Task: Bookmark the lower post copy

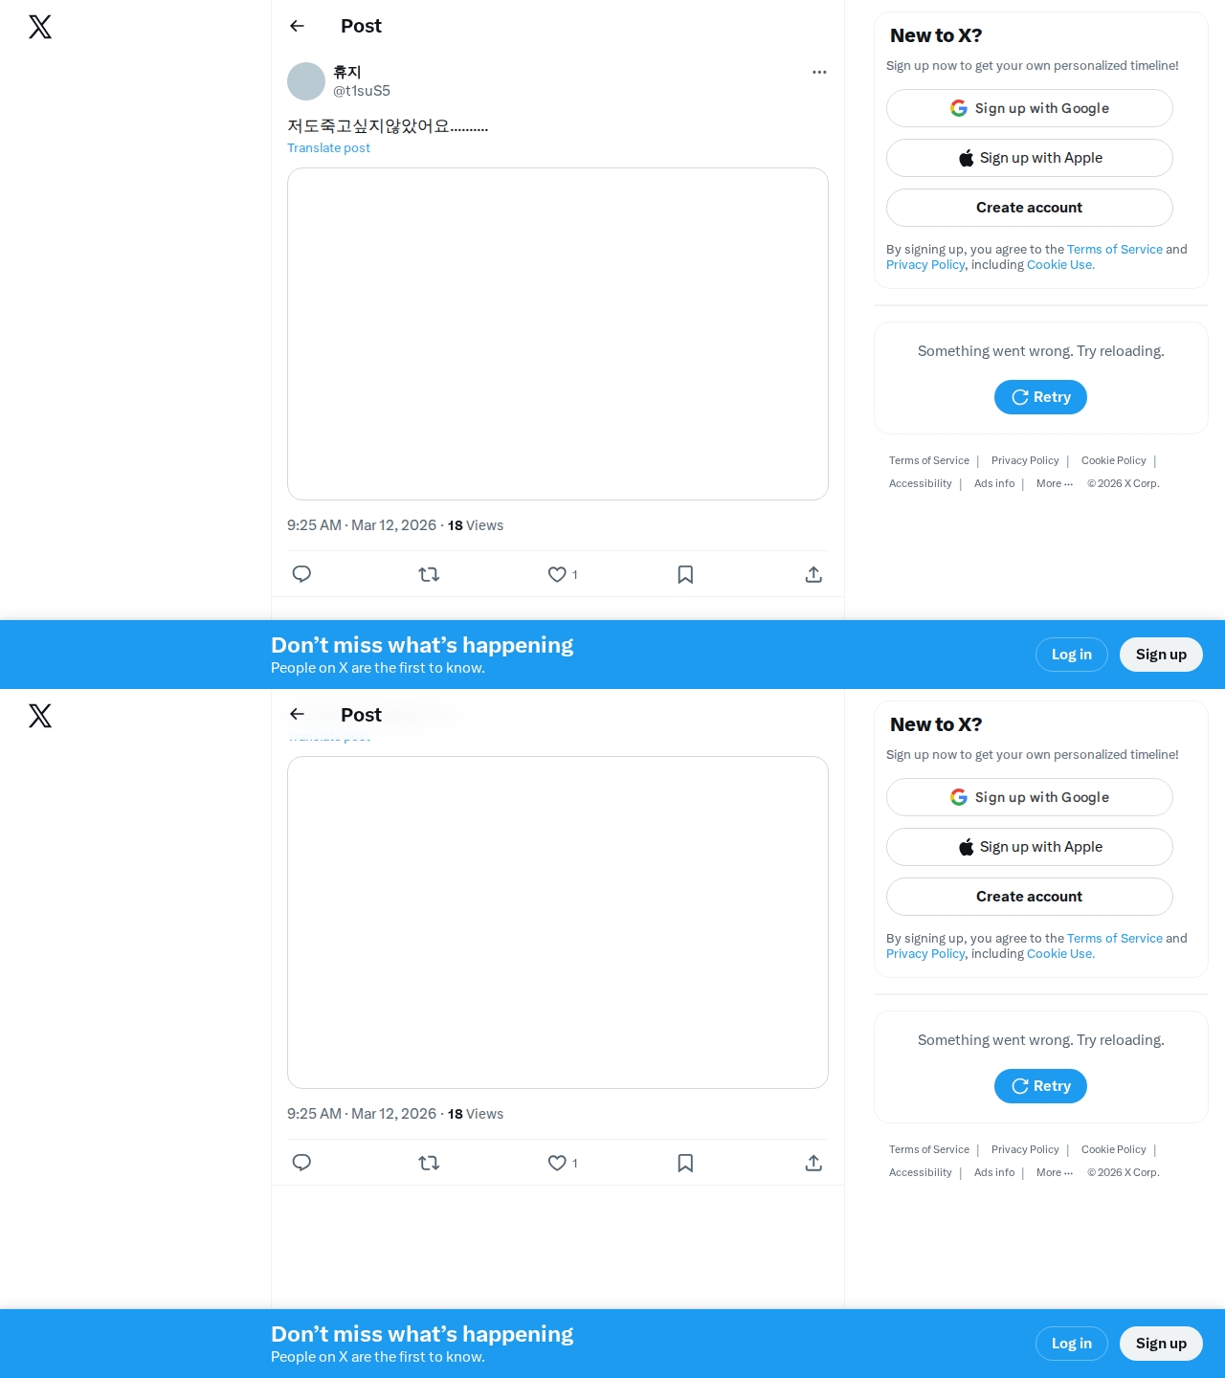Action: point(685,1163)
